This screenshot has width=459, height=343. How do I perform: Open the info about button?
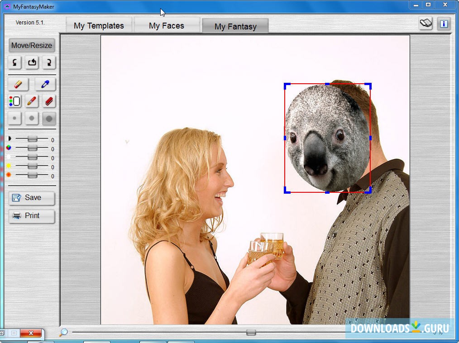[x=444, y=24]
